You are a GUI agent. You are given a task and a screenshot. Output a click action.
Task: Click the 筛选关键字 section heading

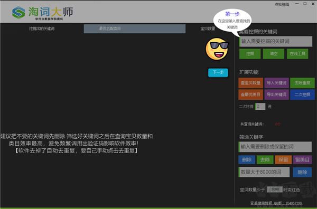[251, 137]
